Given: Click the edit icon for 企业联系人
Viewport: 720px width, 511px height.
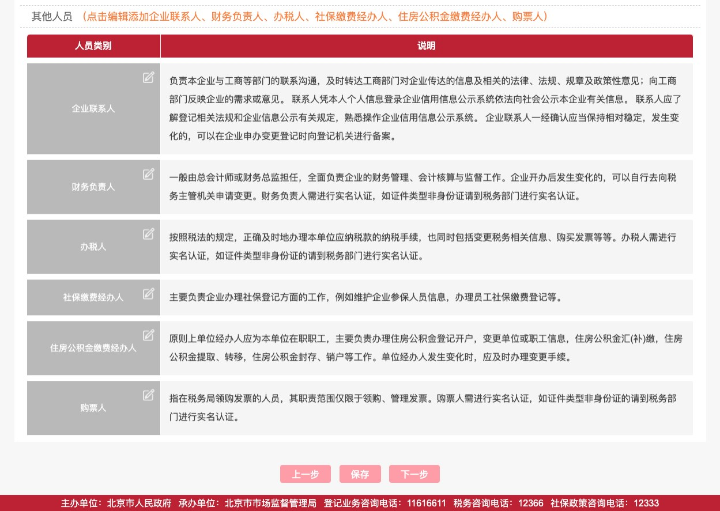Looking at the screenshot, I should [148, 77].
